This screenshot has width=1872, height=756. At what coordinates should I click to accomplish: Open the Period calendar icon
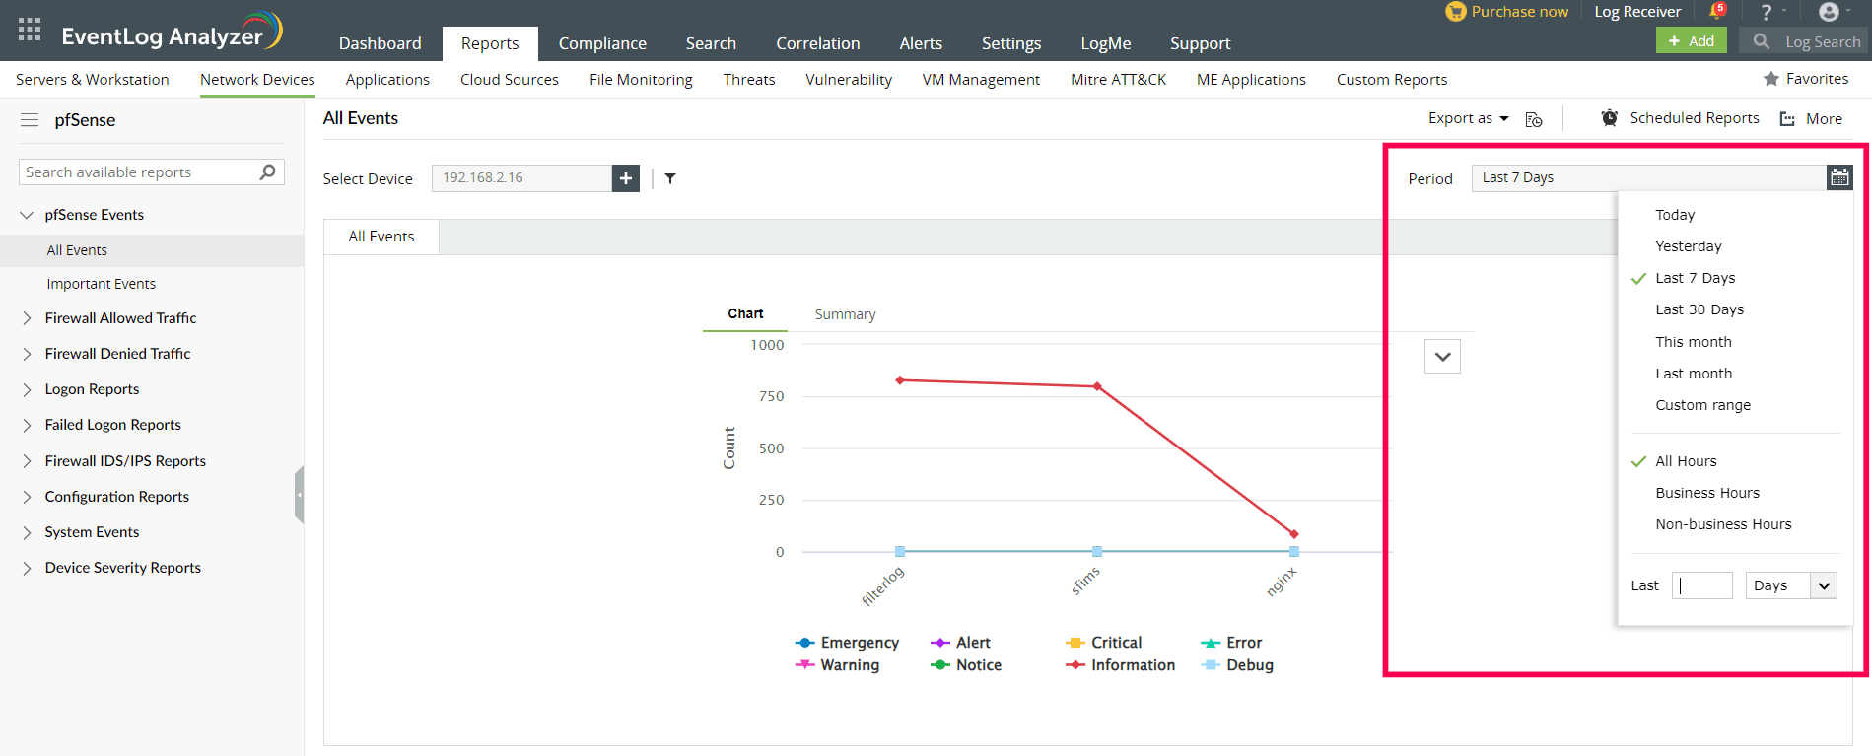click(1839, 177)
